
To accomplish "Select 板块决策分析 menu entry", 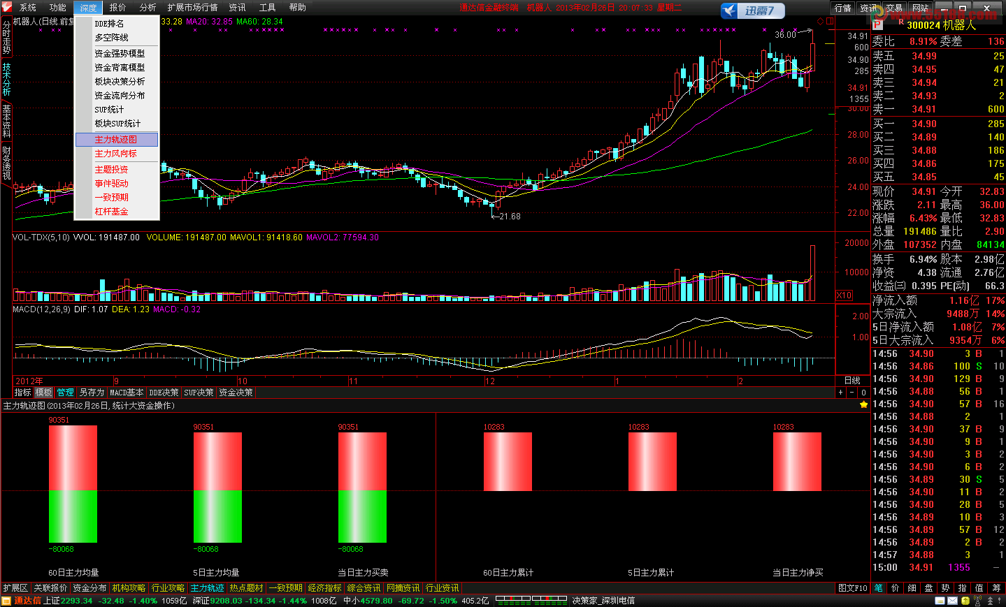I will pyautogui.click(x=117, y=82).
